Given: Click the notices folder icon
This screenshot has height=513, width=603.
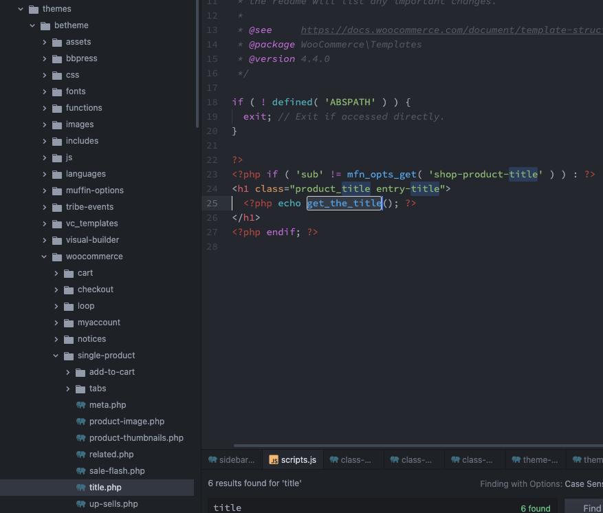Looking at the screenshot, I should [69, 340].
